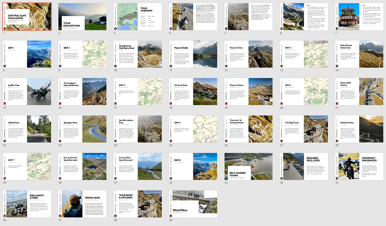The height and width of the screenshot is (226, 386).
Task: Select the Self-Guided Tours slide
Action: [x=249, y=166]
